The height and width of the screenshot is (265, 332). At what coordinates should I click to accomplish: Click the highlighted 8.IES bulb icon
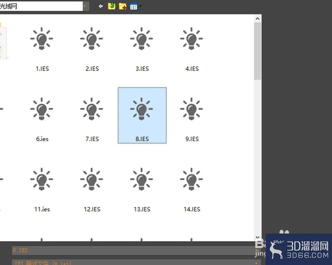(141, 109)
